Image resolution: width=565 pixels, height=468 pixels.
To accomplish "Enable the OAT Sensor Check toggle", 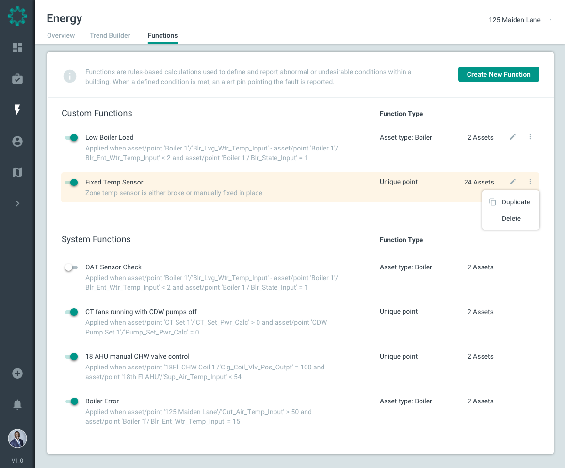I will click(71, 267).
